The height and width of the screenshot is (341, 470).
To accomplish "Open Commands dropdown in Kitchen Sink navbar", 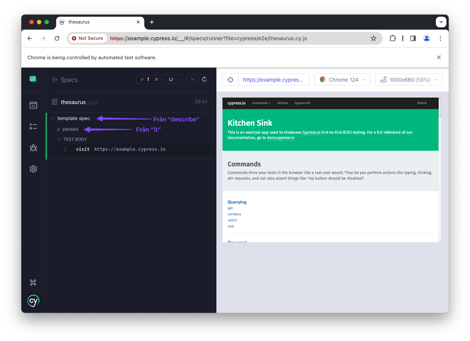I will (x=261, y=103).
